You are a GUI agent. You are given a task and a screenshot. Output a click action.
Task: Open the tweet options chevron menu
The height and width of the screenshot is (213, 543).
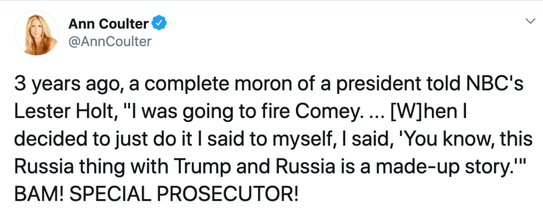click(x=529, y=21)
